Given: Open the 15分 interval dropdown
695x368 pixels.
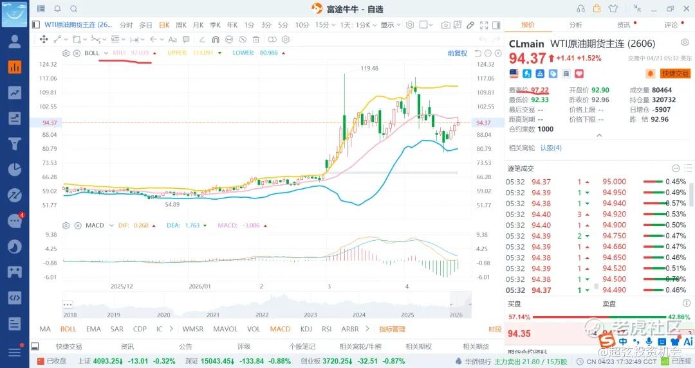Looking at the screenshot, I should point(324,25).
